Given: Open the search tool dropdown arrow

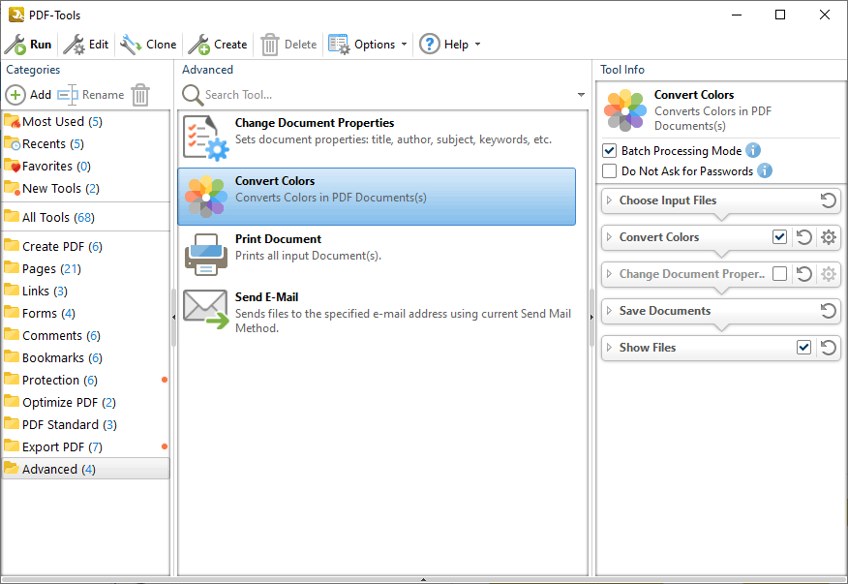Looking at the screenshot, I should (x=581, y=95).
